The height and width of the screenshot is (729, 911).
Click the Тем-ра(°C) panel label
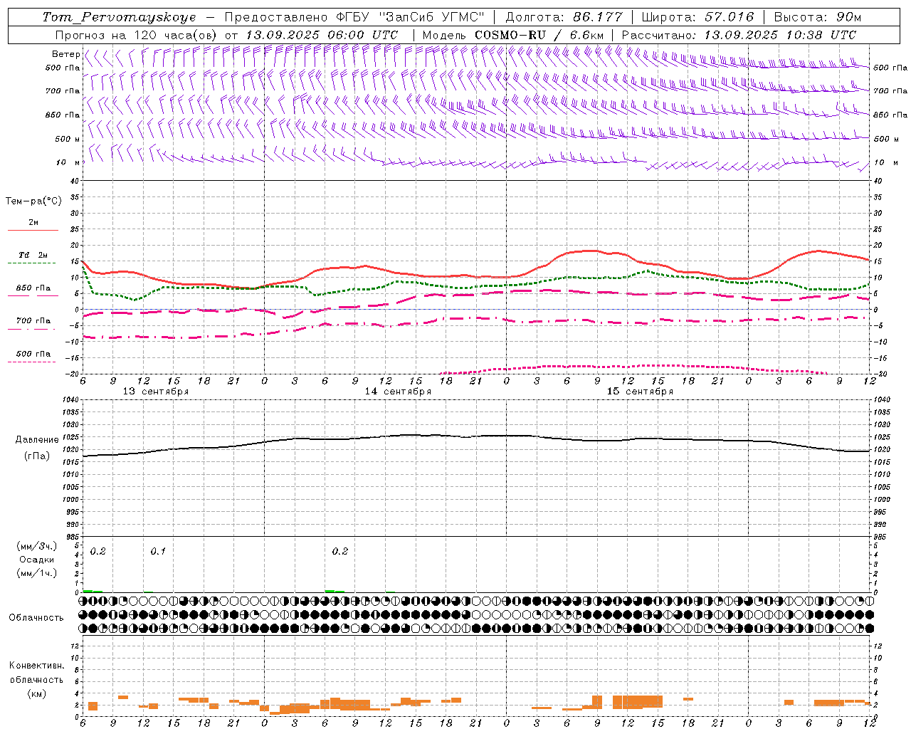33,201
